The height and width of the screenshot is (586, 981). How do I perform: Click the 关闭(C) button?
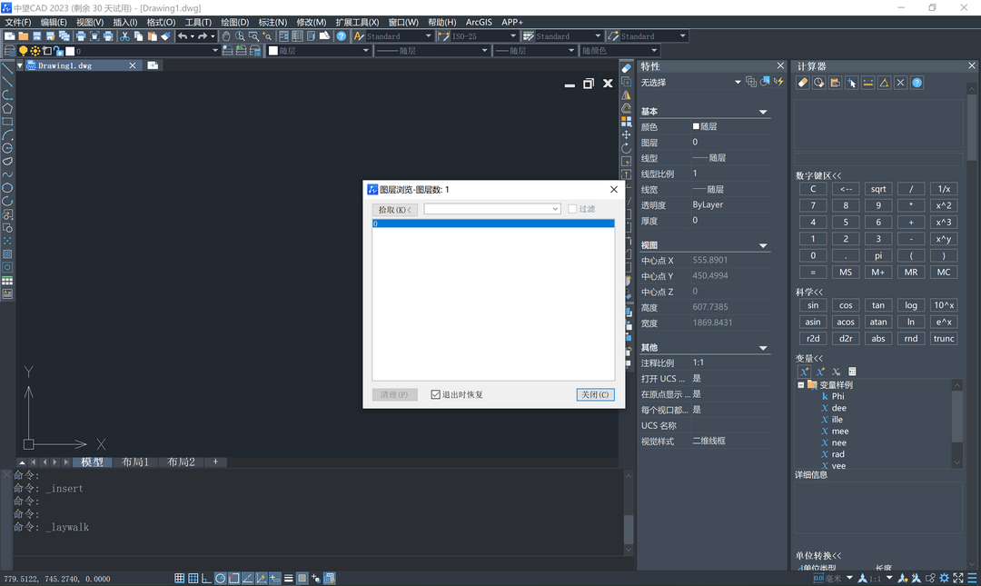pyautogui.click(x=595, y=394)
